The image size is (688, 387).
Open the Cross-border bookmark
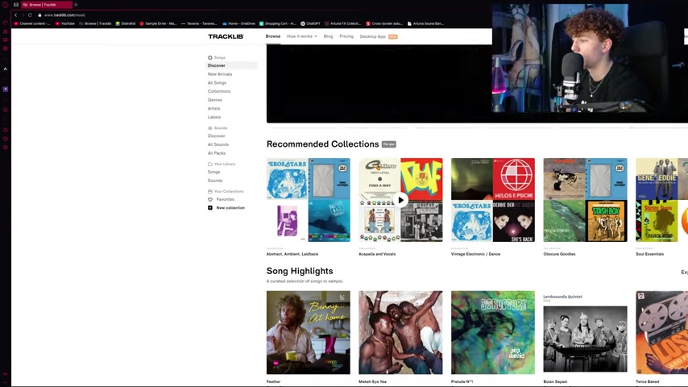[x=384, y=23]
